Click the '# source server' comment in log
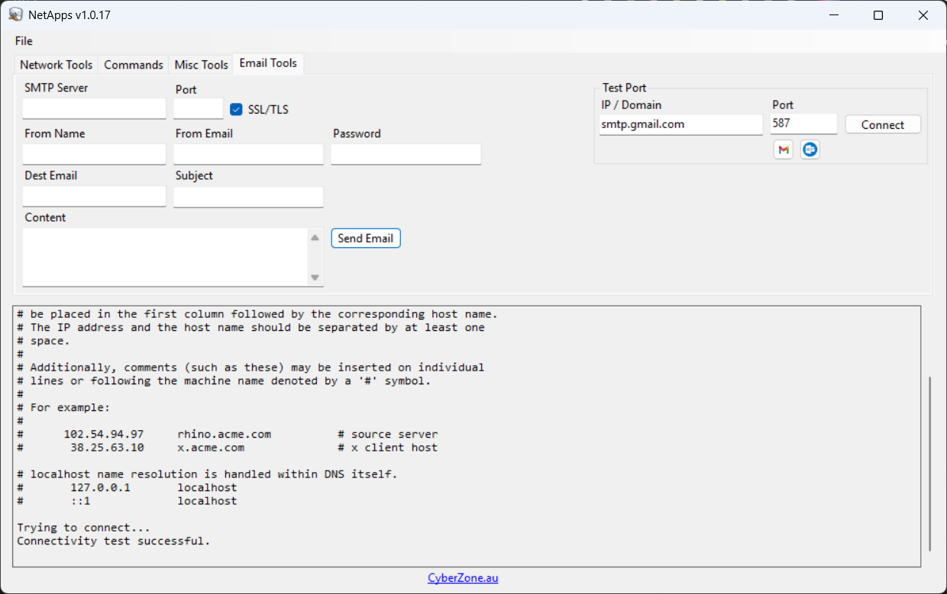Viewport: 947px width, 594px height. pos(388,434)
